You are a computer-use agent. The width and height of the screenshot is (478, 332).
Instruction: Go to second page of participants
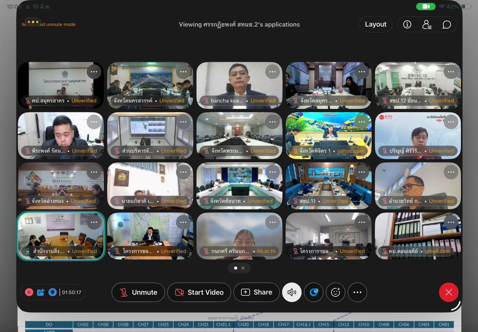[x=243, y=268]
